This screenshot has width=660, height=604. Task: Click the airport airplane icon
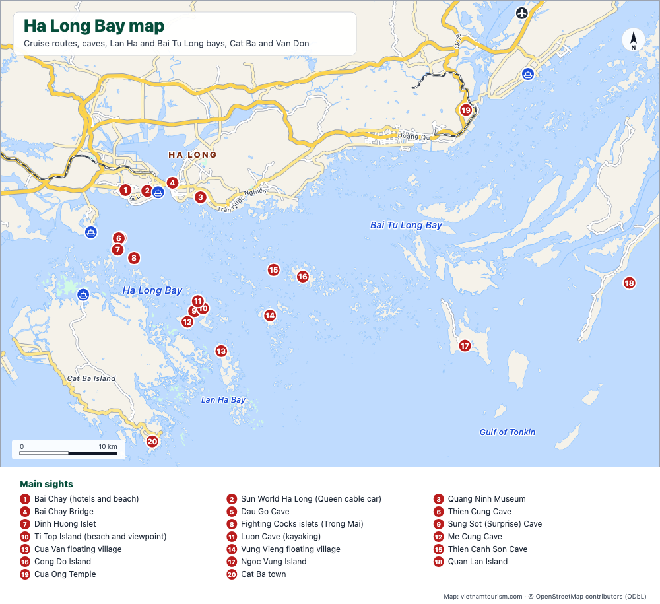tap(522, 13)
